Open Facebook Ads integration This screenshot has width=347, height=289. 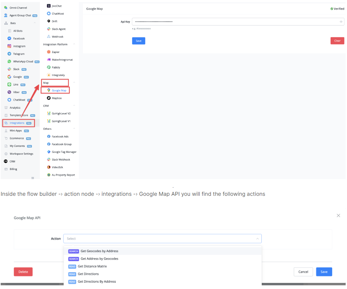(58, 136)
